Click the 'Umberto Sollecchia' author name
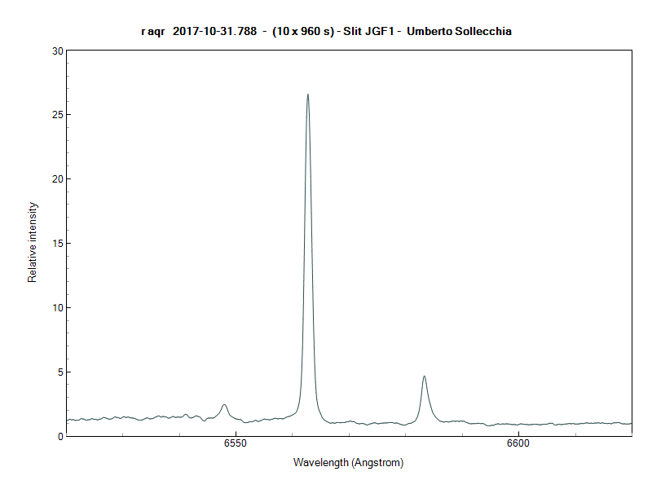The image size is (652, 489). (460, 31)
